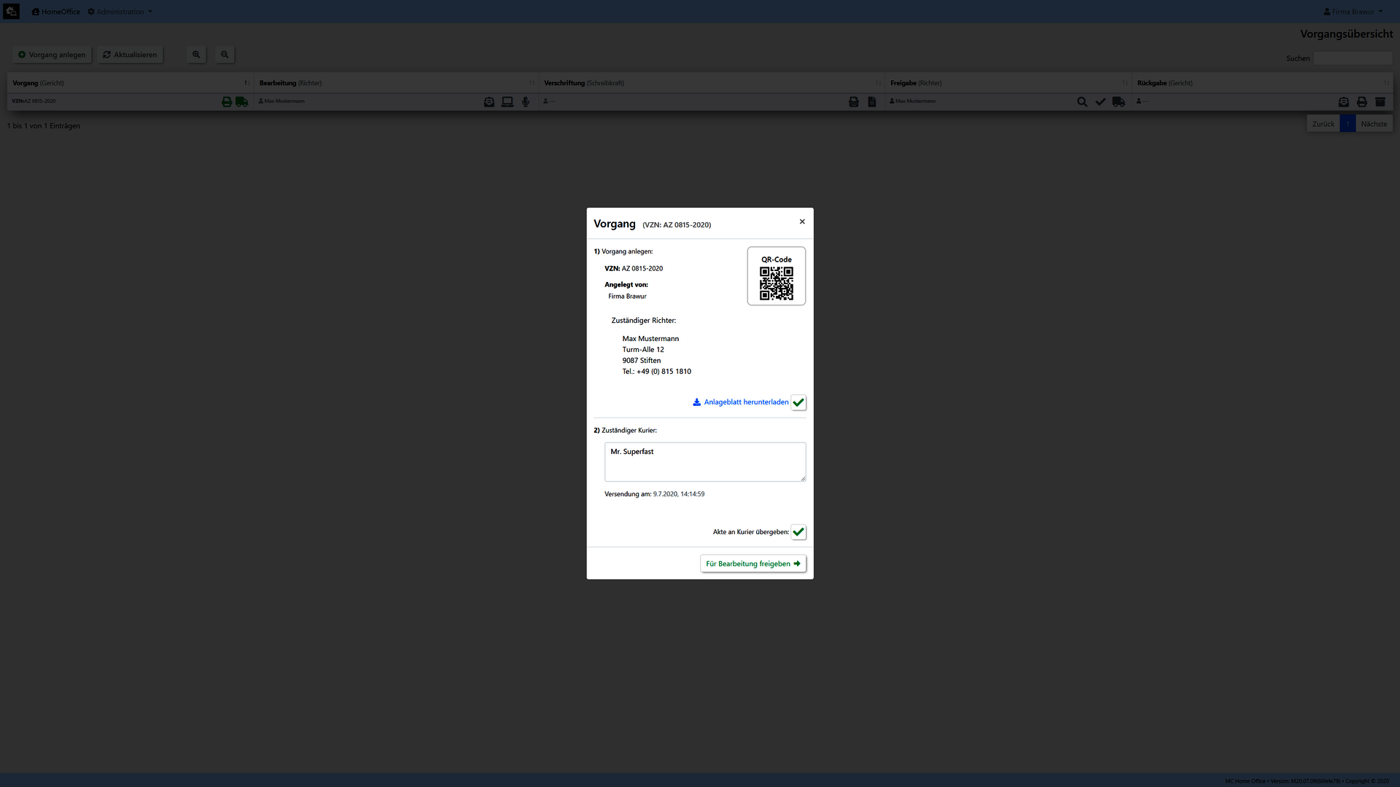Screen dimensions: 1400x787
Task: Expand the Administration dropdown menu
Action: point(120,12)
